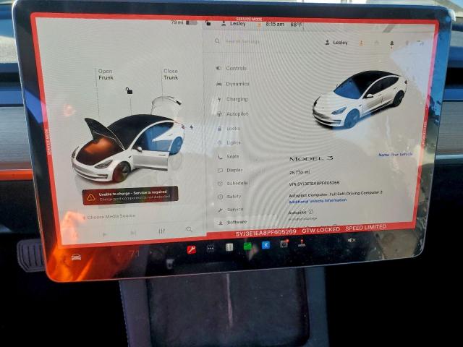463x347 pixels.
Task: Open the manual booklet icon in dock
Action: [229, 247]
